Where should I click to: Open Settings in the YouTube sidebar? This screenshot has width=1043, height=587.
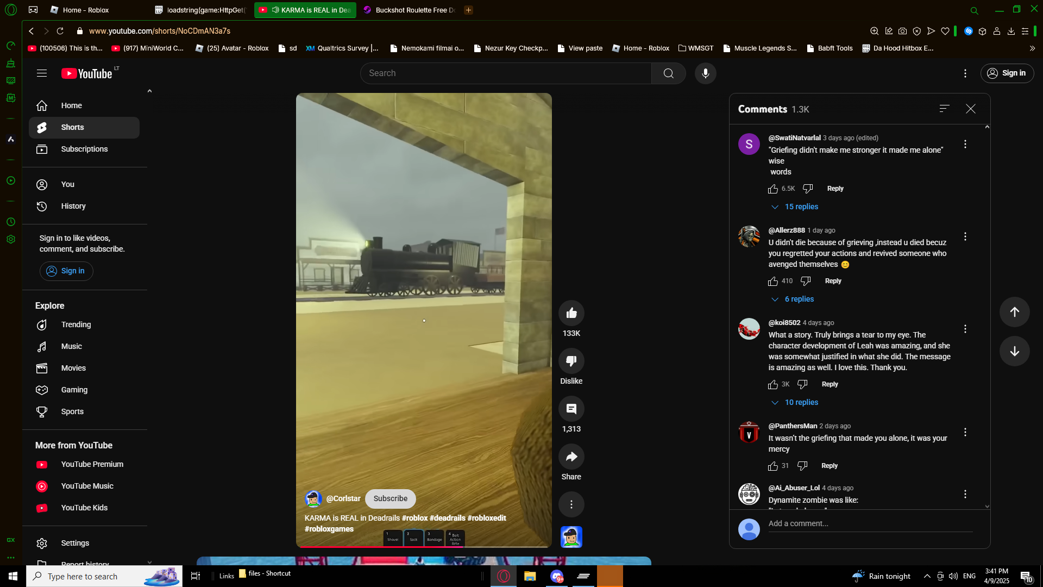(84, 543)
